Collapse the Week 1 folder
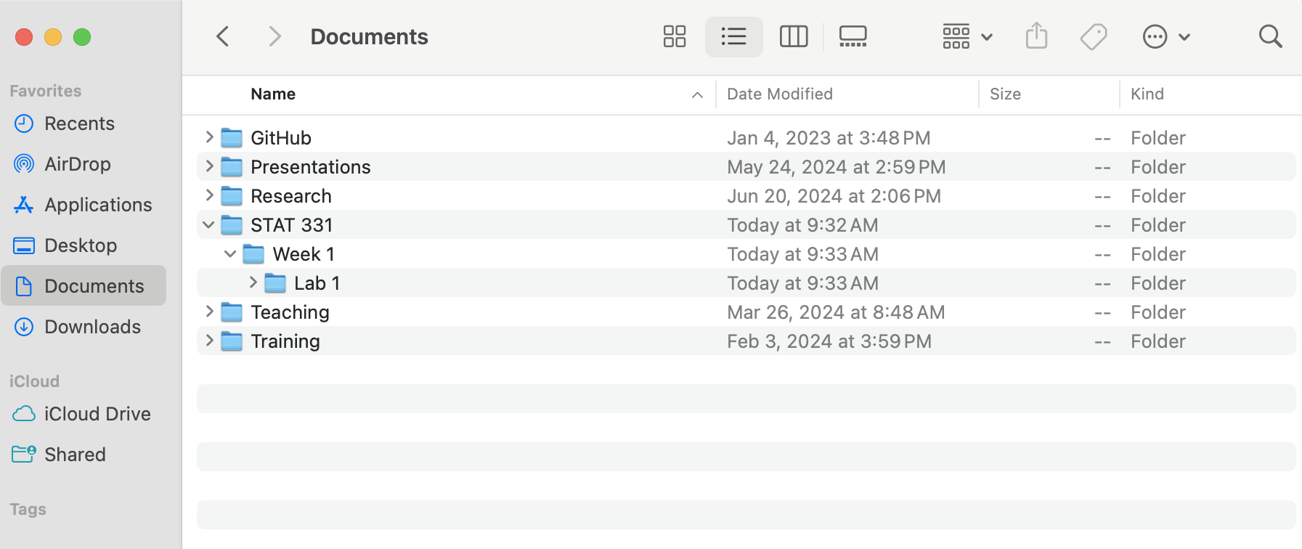 click(230, 254)
